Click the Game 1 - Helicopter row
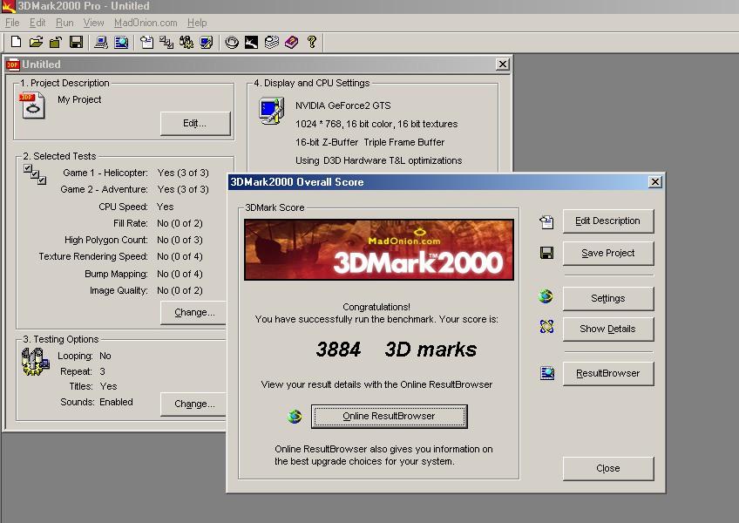This screenshot has height=523, width=739. (136, 173)
